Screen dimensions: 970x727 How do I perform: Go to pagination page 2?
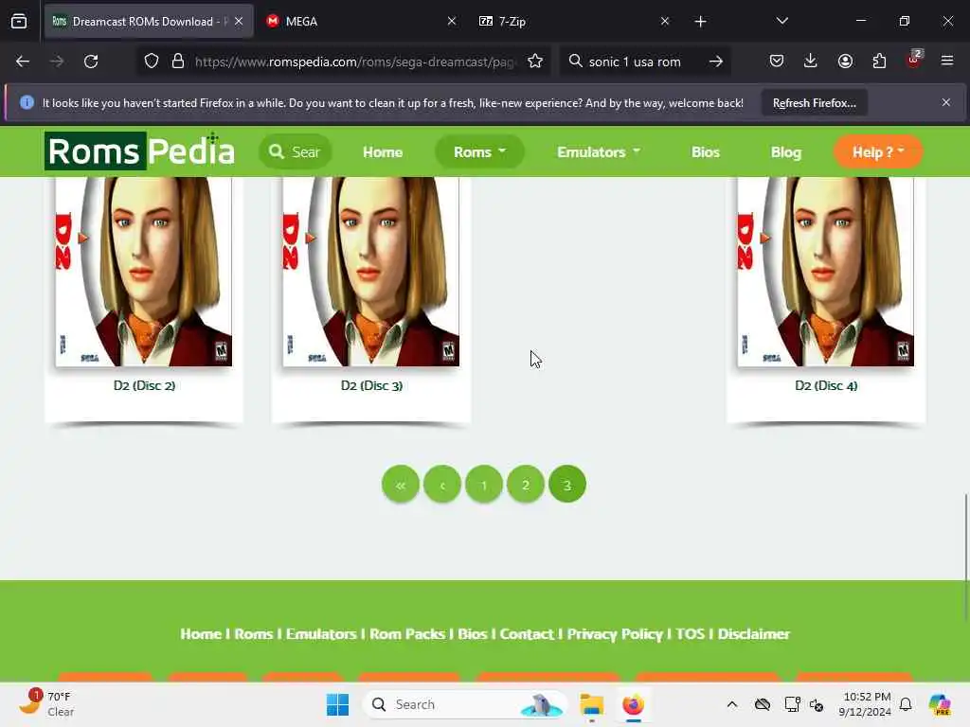click(x=525, y=485)
